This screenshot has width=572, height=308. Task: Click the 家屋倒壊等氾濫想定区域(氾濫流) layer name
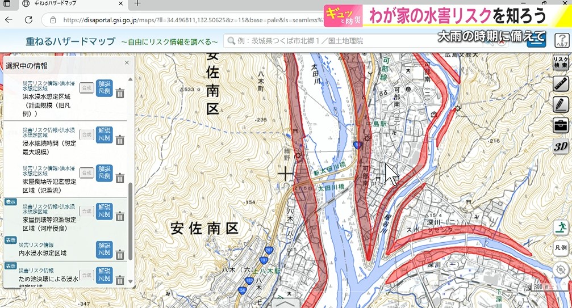[49, 185]
